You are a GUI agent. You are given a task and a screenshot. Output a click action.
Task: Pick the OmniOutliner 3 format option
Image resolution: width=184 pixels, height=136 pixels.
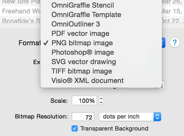(x=76, y=24)
